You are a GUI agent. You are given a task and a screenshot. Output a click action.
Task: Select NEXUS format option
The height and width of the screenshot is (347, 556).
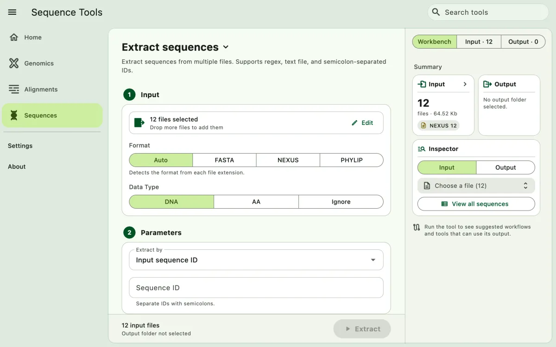(x=288, y=160)
